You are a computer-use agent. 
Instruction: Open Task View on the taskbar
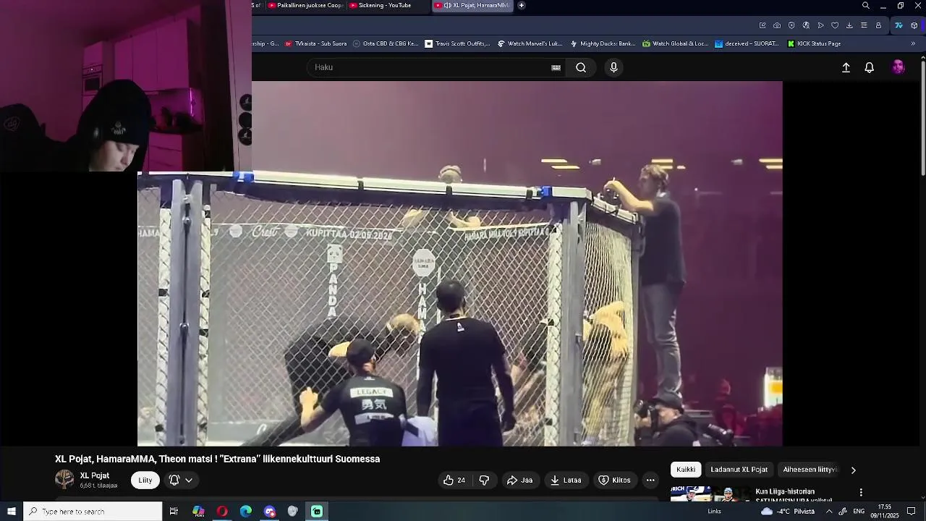pos(174,512)
